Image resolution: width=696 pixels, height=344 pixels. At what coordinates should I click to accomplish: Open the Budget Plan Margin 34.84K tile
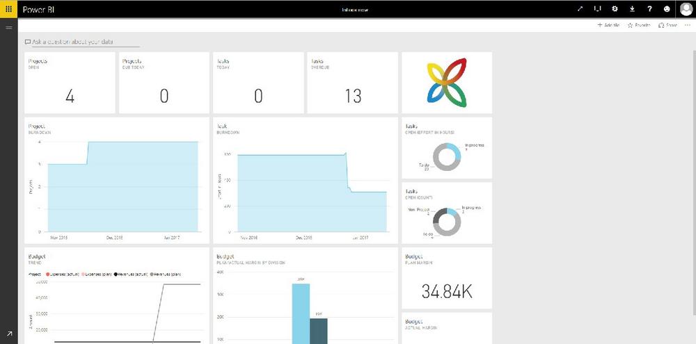click(x=447, y=278)
